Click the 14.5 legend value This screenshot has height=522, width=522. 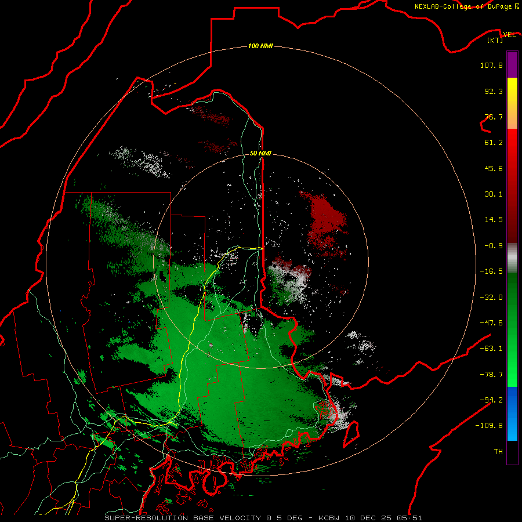[x=494, y=220]
